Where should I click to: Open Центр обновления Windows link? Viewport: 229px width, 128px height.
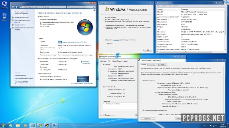(24, 79)
